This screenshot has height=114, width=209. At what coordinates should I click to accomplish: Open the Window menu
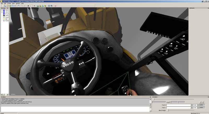(18, 3)
